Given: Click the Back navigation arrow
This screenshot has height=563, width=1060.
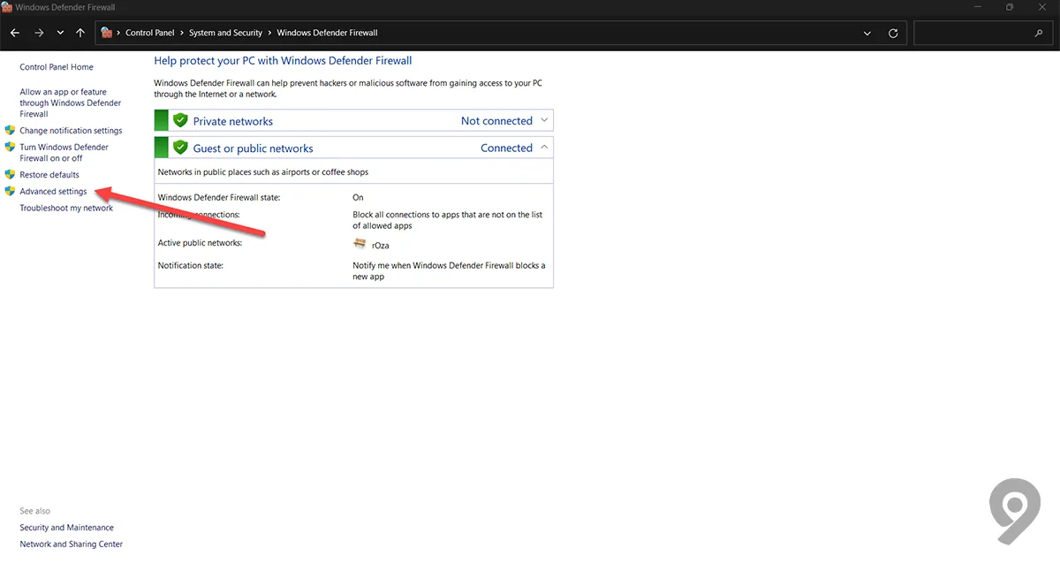Looking at the screenshot, I should click(x=15, y=33).
